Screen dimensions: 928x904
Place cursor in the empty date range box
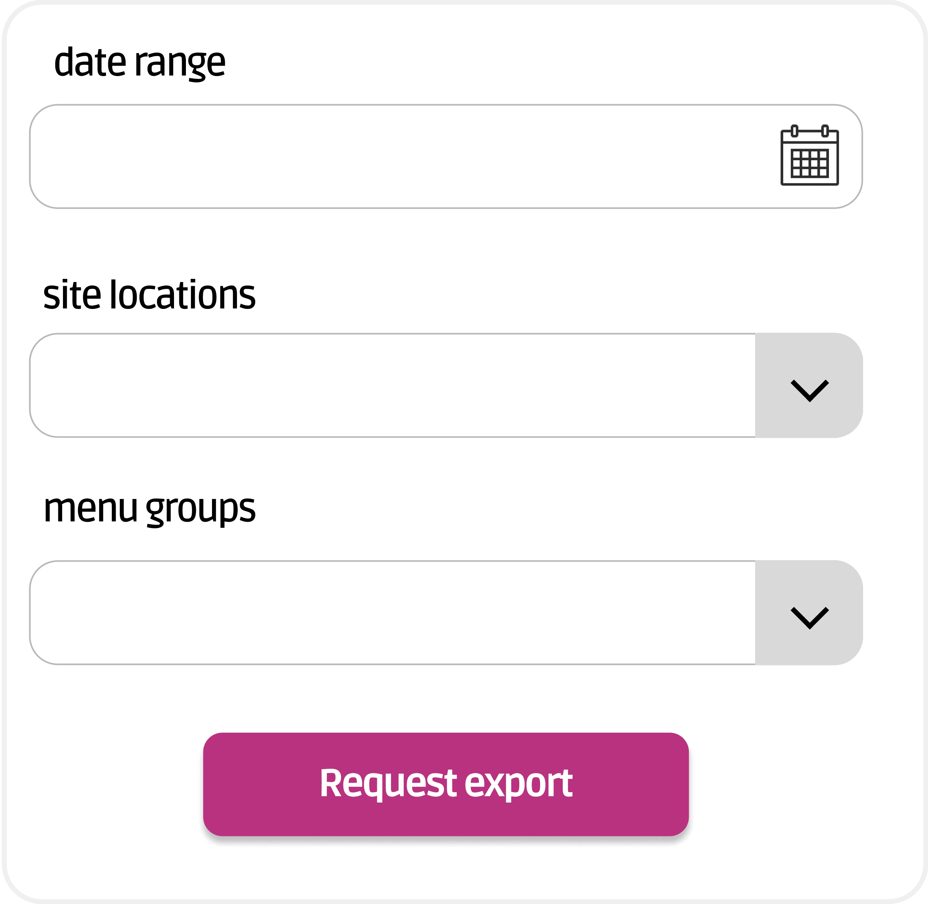[446, 156]
